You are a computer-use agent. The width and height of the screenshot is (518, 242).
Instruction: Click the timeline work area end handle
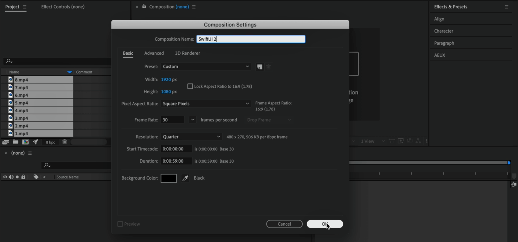coord(509,163)
